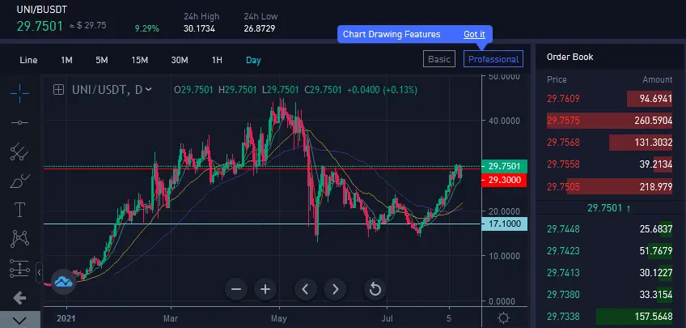
Task: Zoom in the chart with plus button
Action: click(265, 289)
